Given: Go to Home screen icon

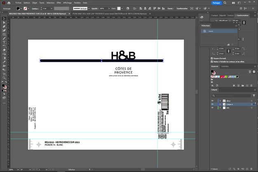Looking at the screenshot, I should click(9, 3).
